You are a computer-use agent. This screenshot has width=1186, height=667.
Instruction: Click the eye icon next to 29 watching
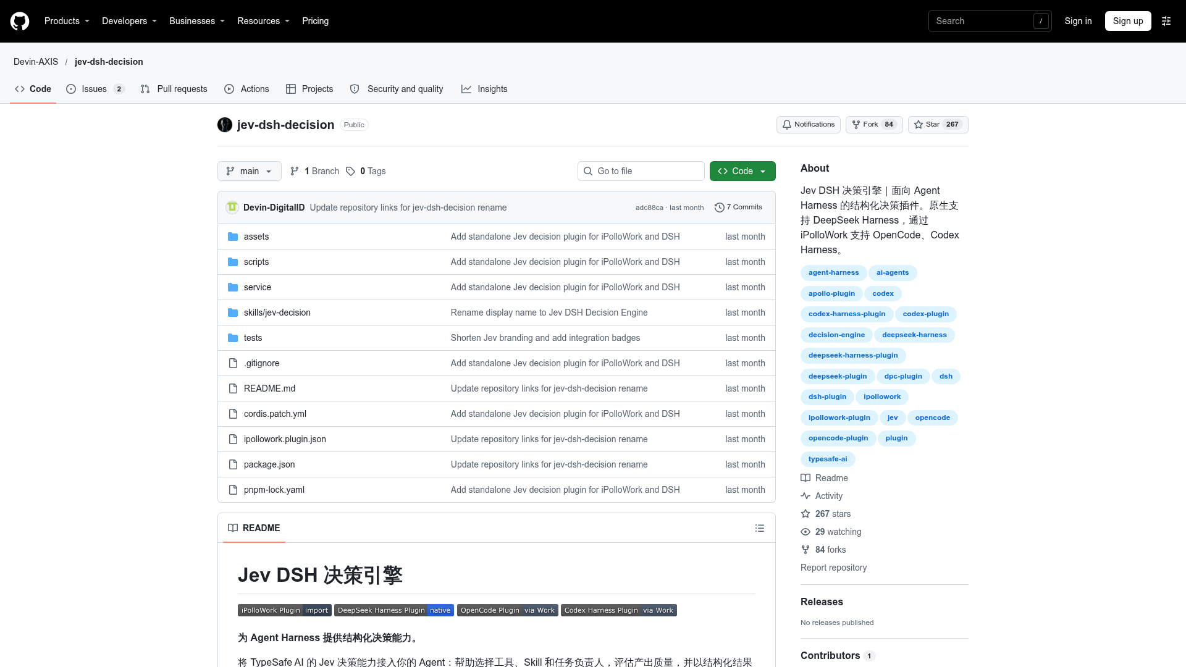[805, 532]
